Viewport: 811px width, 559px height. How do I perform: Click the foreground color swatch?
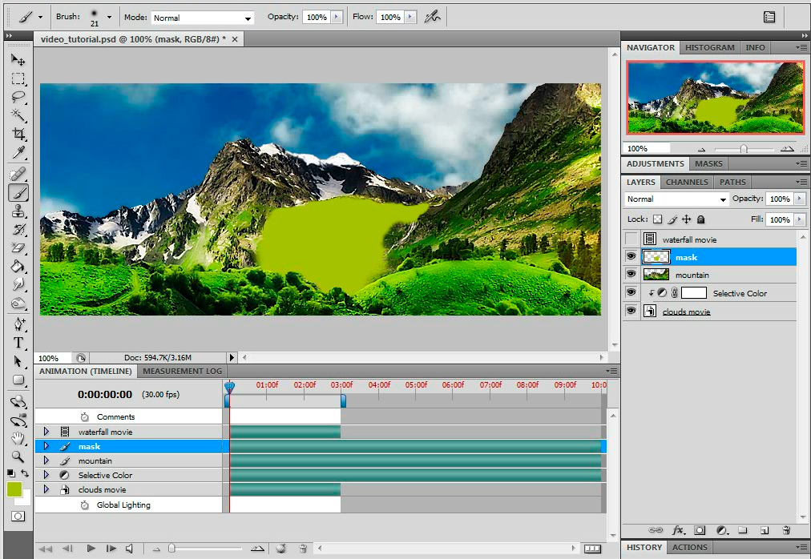coord(14,489)
